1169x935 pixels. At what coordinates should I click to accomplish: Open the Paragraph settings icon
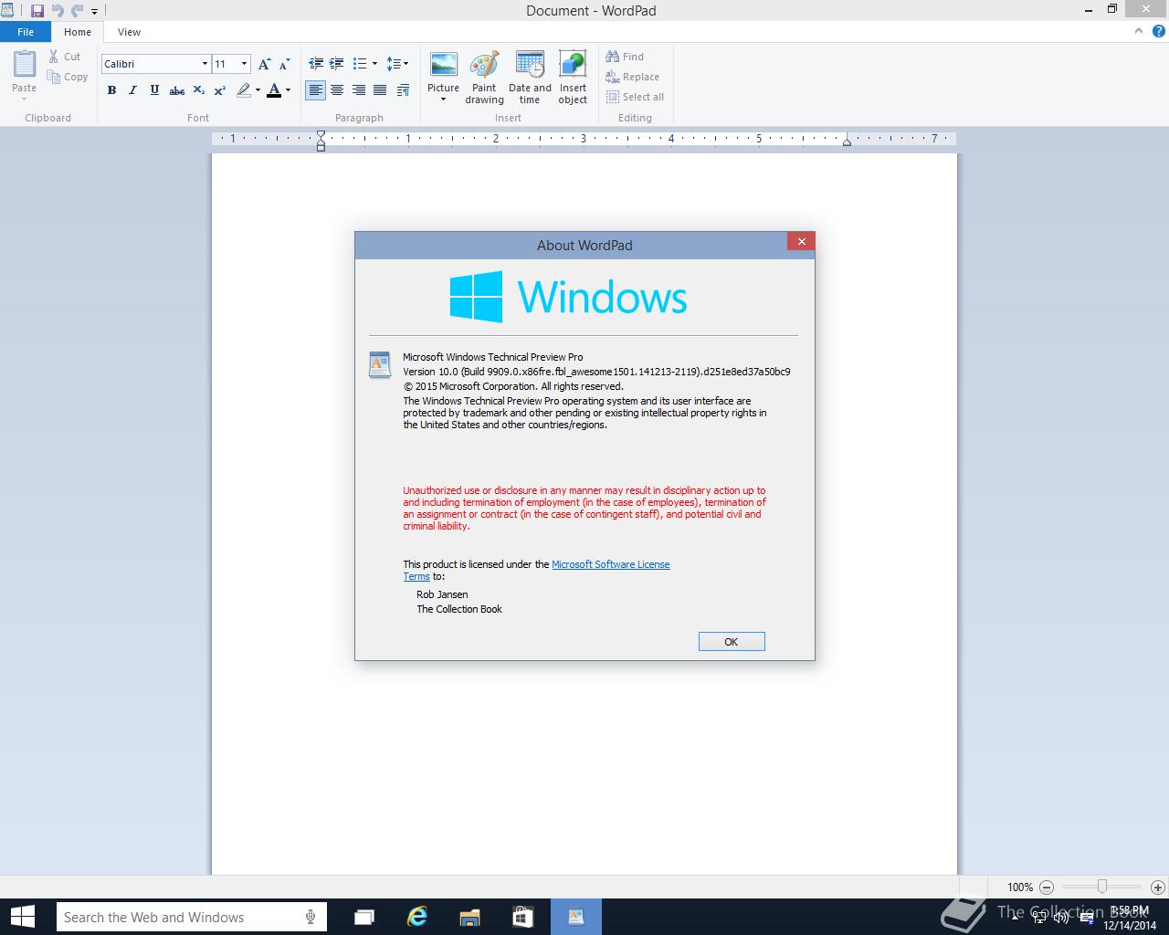point(402,90)
